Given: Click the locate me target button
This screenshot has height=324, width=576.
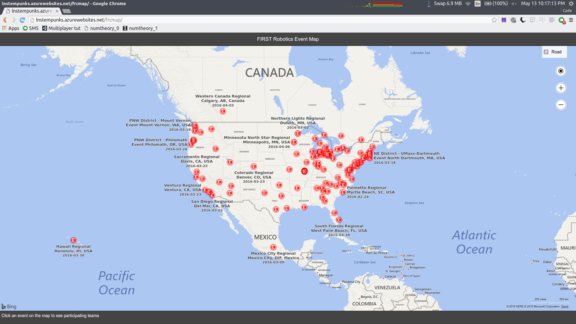Looking at the screenshot, I should pyautogui.click(x=561, y=71).
